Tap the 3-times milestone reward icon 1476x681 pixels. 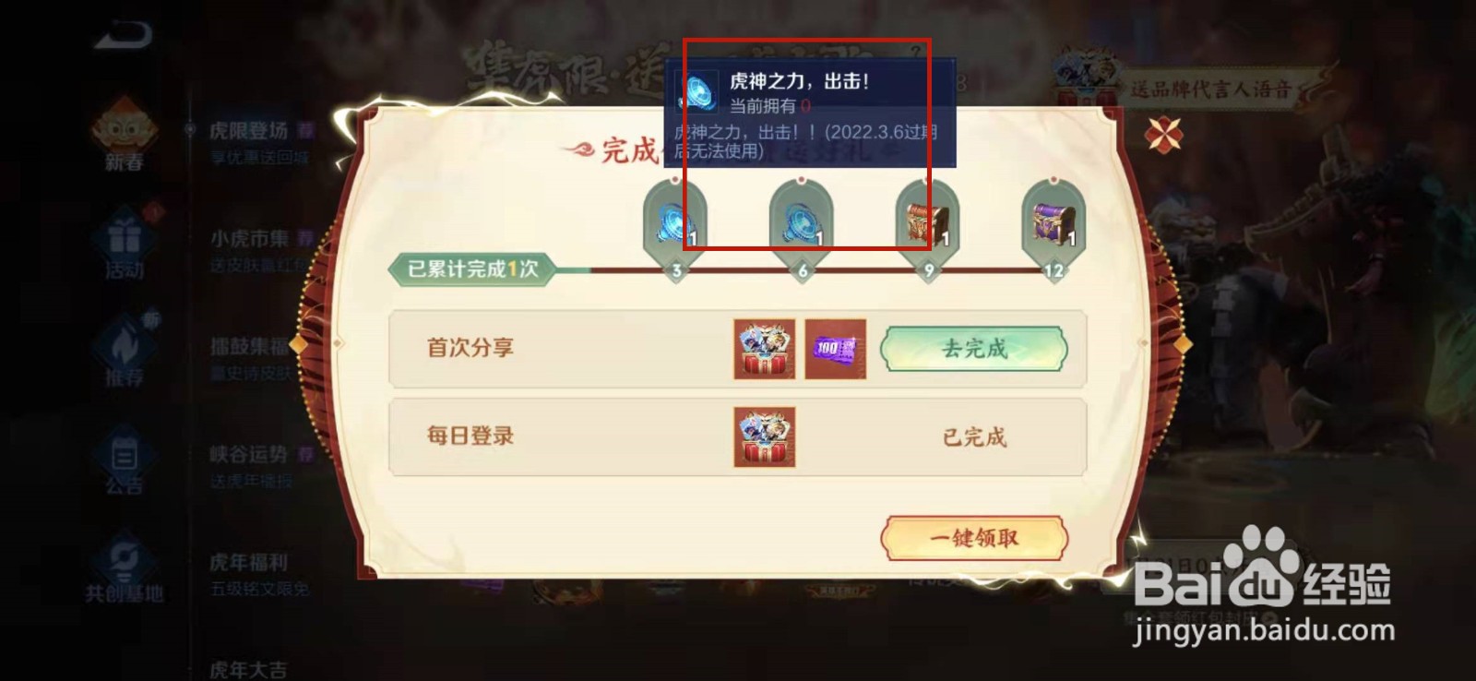pos(675,221)
